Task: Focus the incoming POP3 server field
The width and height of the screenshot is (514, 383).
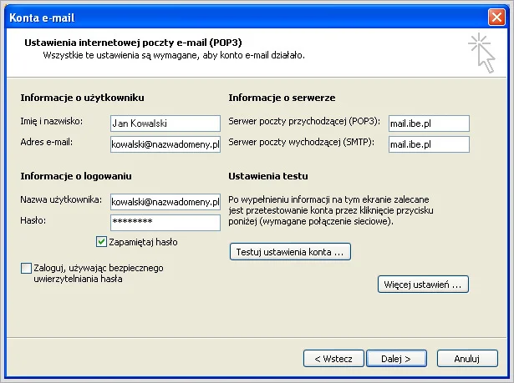Action: (428, 123)
